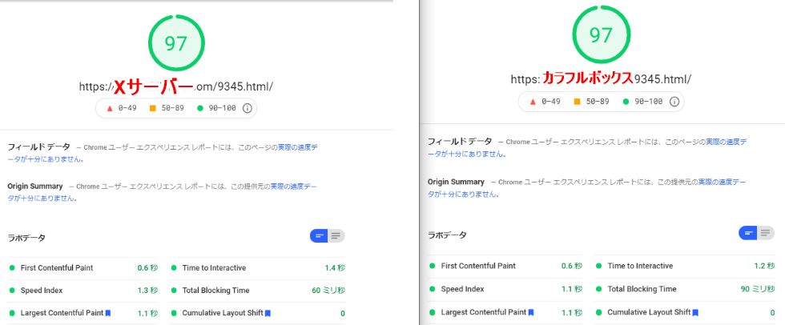Image resolution: width=785 pixels, height=325 pixels.
Task: Click Largest Contentful Paint bookmark icon in カラフルボックス panel
Action: [x=531, y=312]
